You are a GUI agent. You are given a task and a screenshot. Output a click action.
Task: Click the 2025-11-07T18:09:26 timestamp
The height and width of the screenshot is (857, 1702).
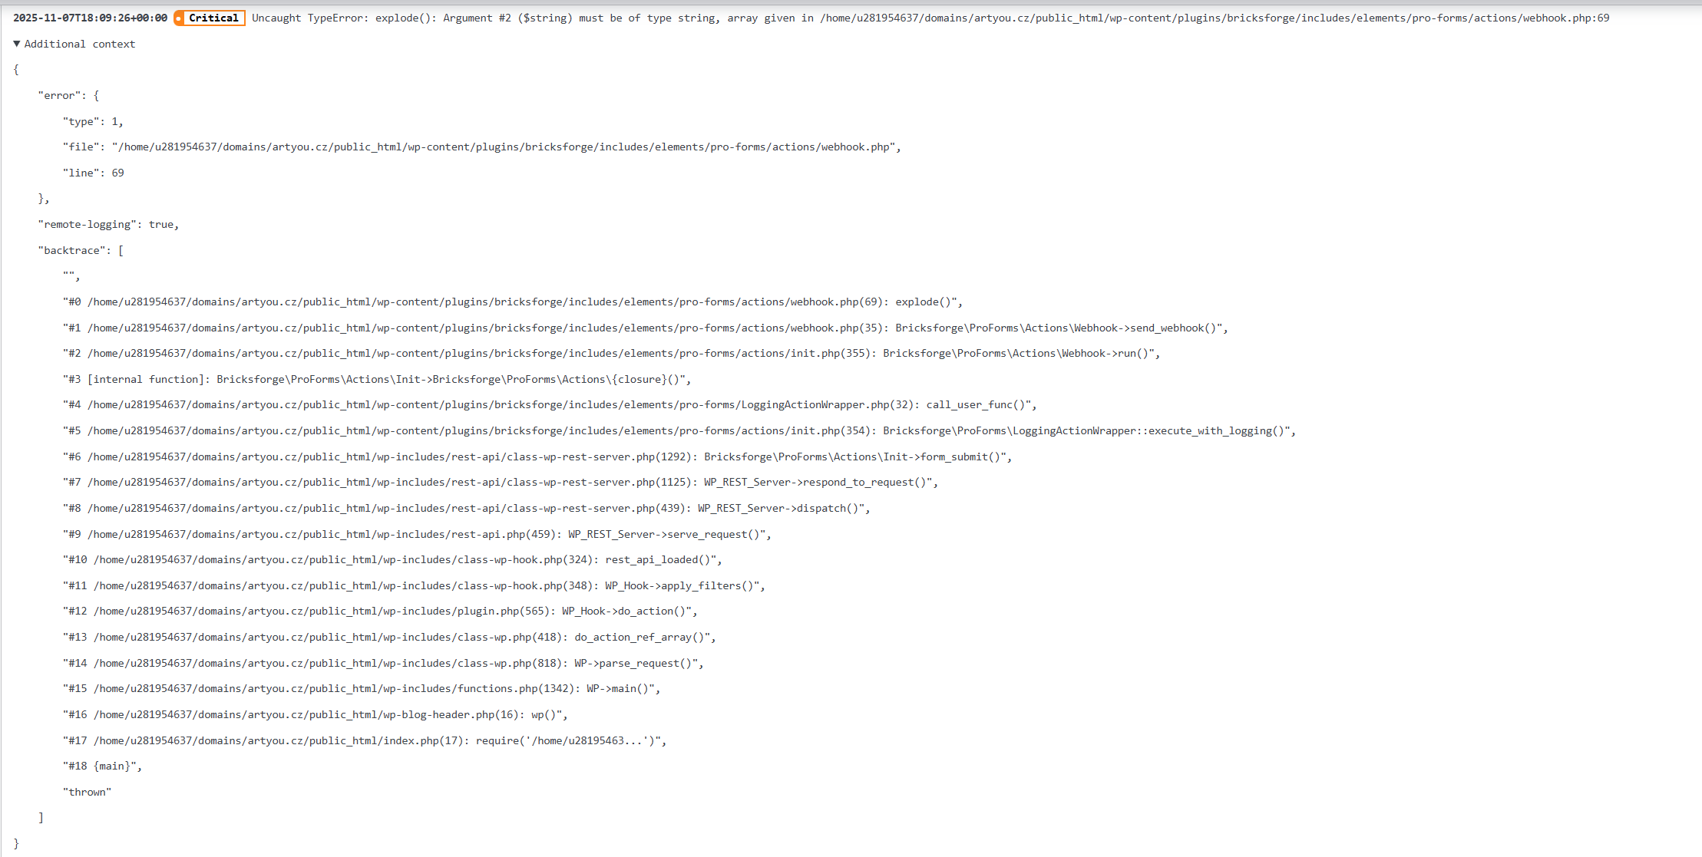(x=90, y=18)
